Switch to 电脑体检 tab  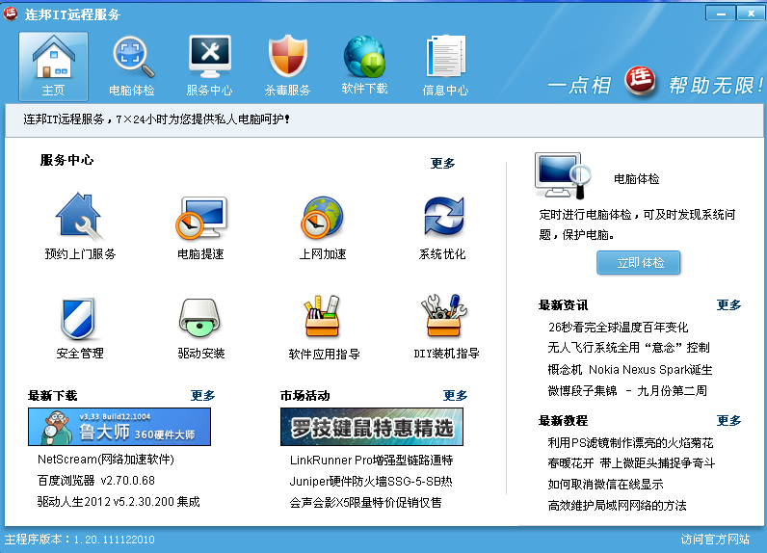131,66
